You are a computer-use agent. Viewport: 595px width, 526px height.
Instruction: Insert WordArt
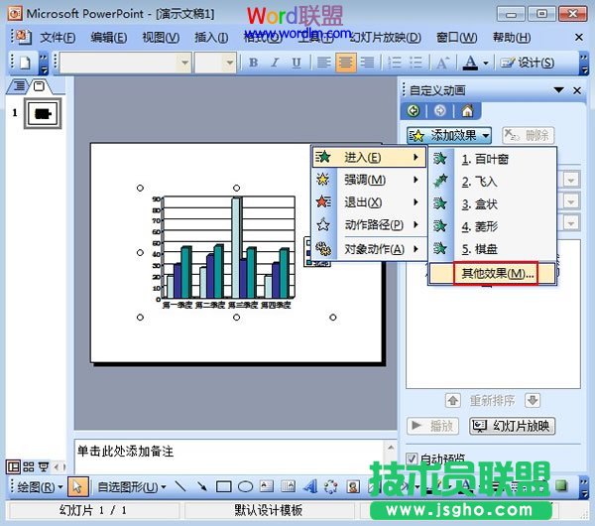(310, 486)
